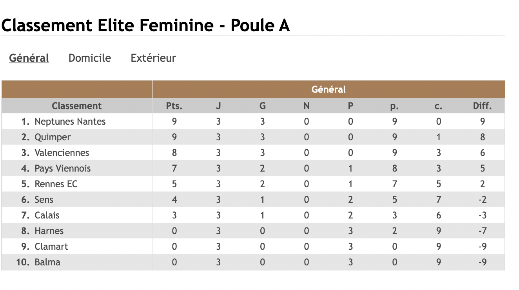Click the Classement Elite Feminine title

tap(145, 26)
